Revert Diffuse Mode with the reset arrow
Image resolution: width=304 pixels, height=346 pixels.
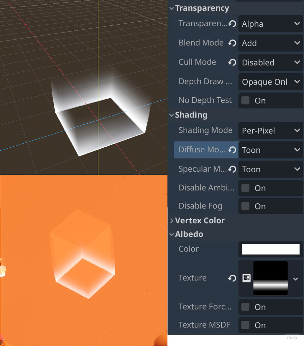click(232, 150)
